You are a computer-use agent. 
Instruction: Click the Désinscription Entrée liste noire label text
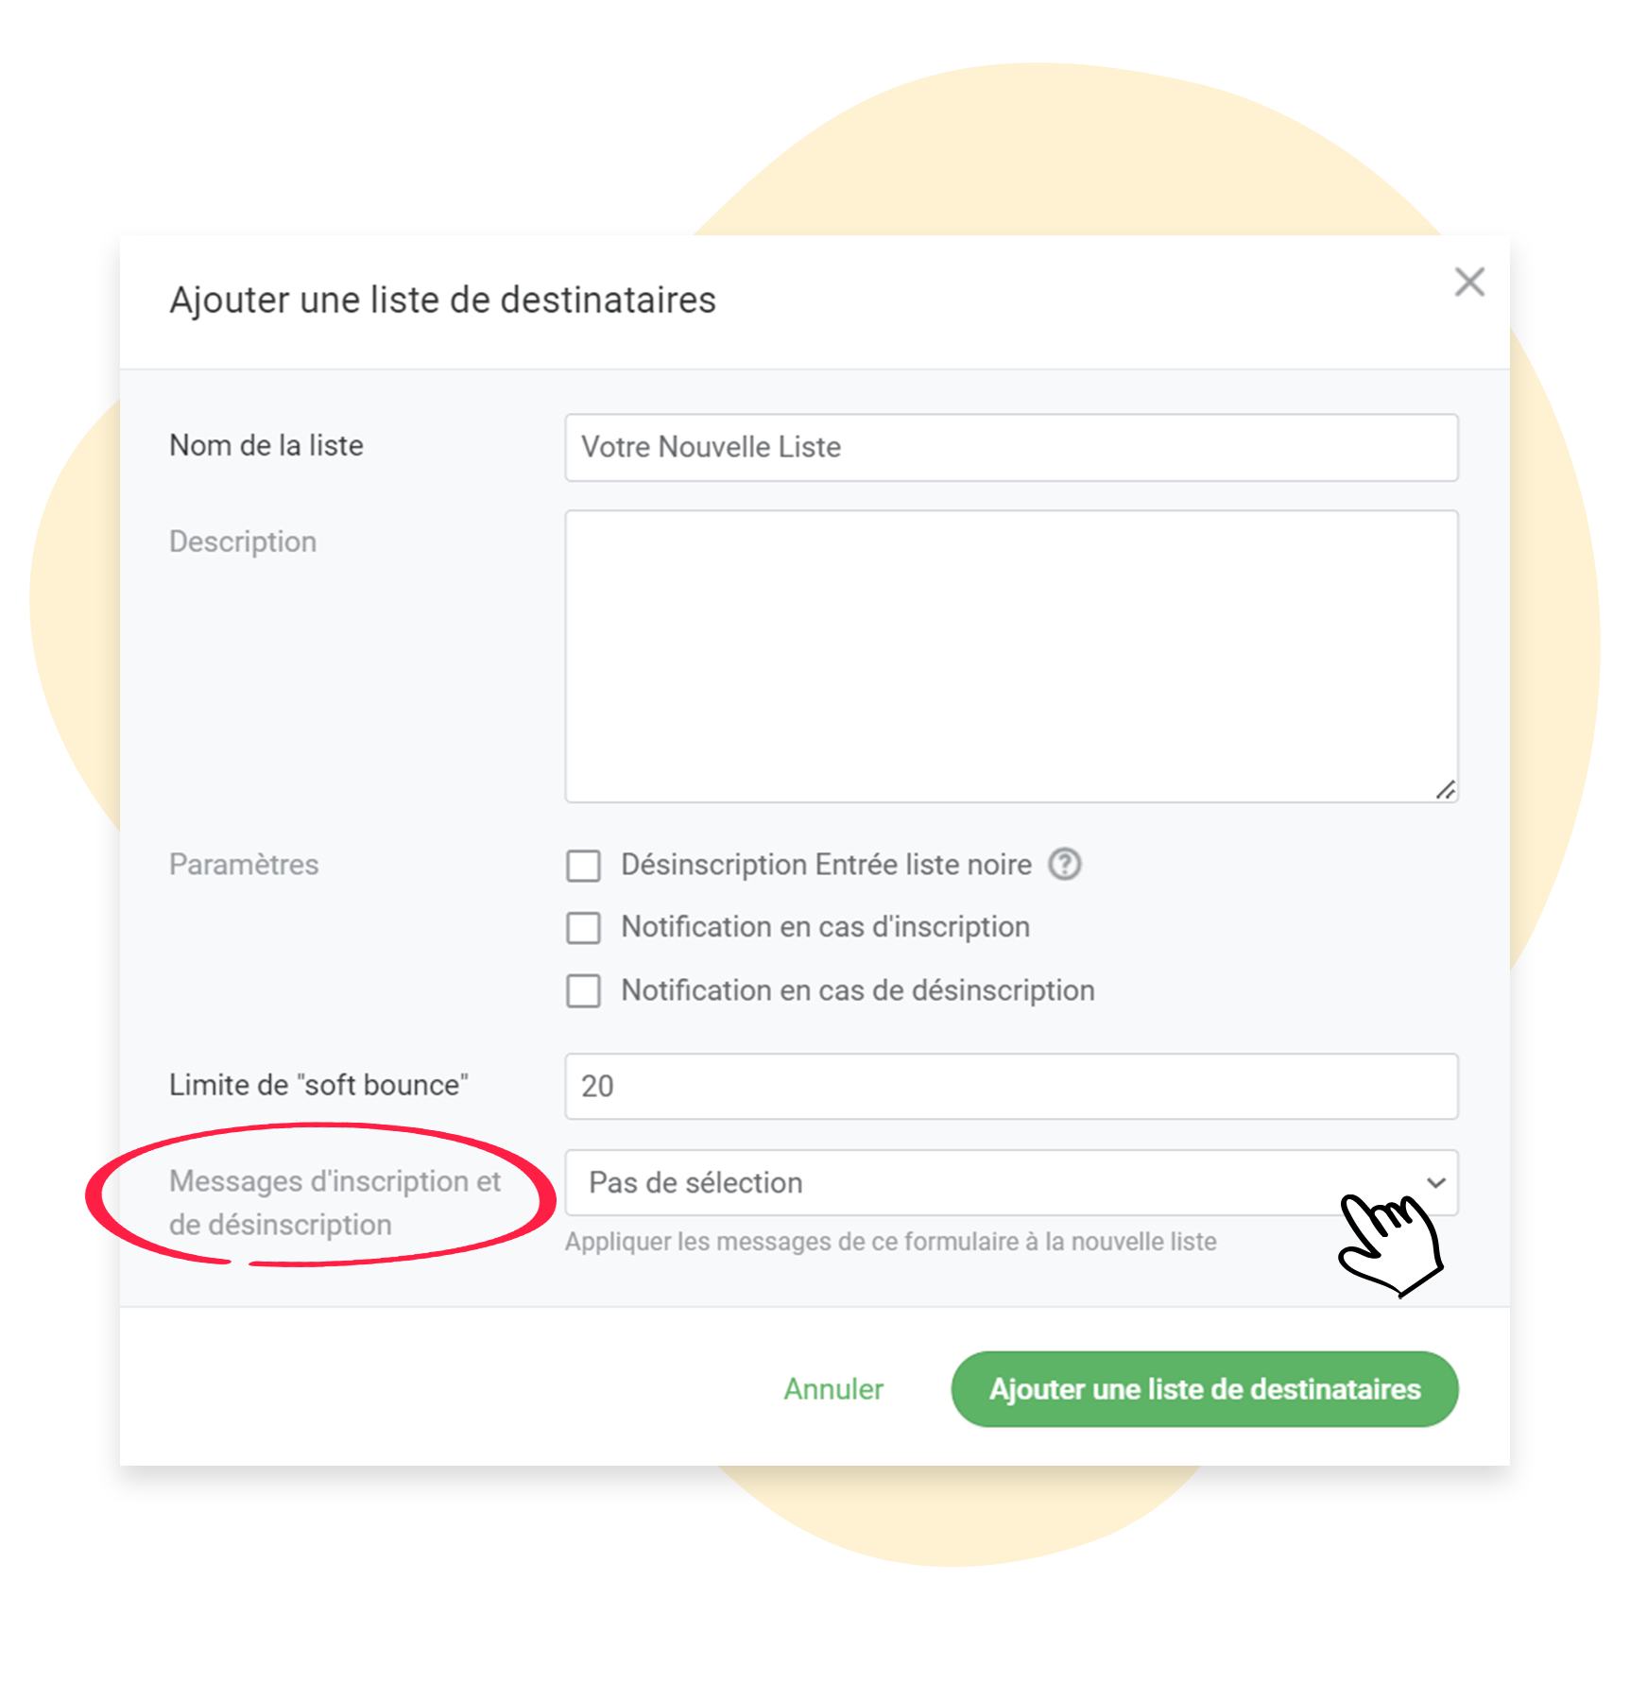826,865
